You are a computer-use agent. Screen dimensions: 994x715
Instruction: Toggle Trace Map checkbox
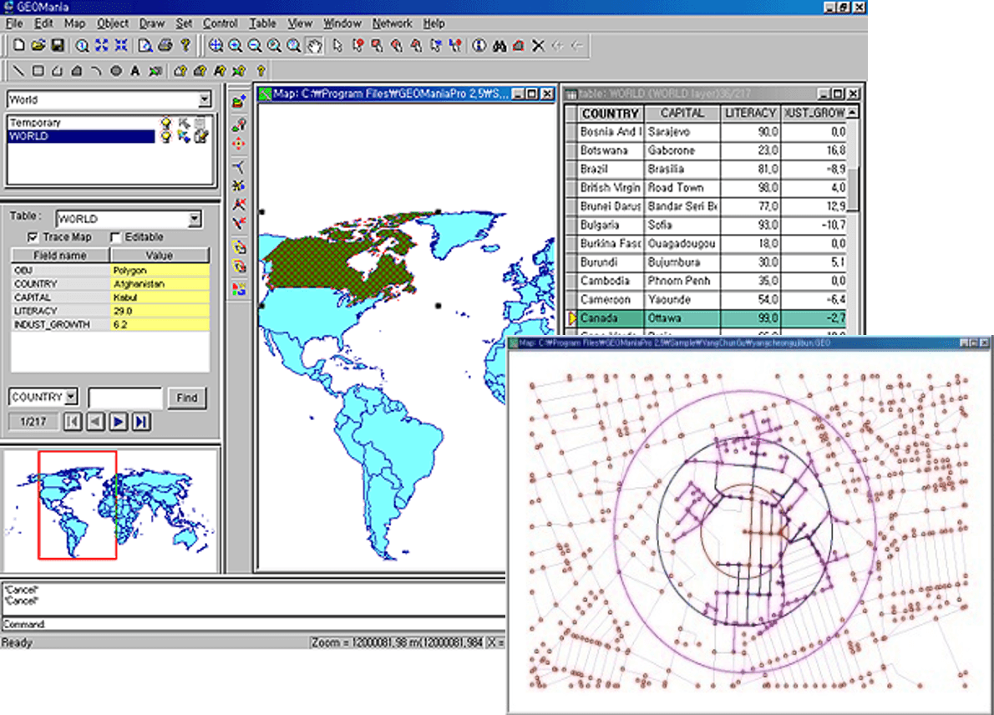33,237
